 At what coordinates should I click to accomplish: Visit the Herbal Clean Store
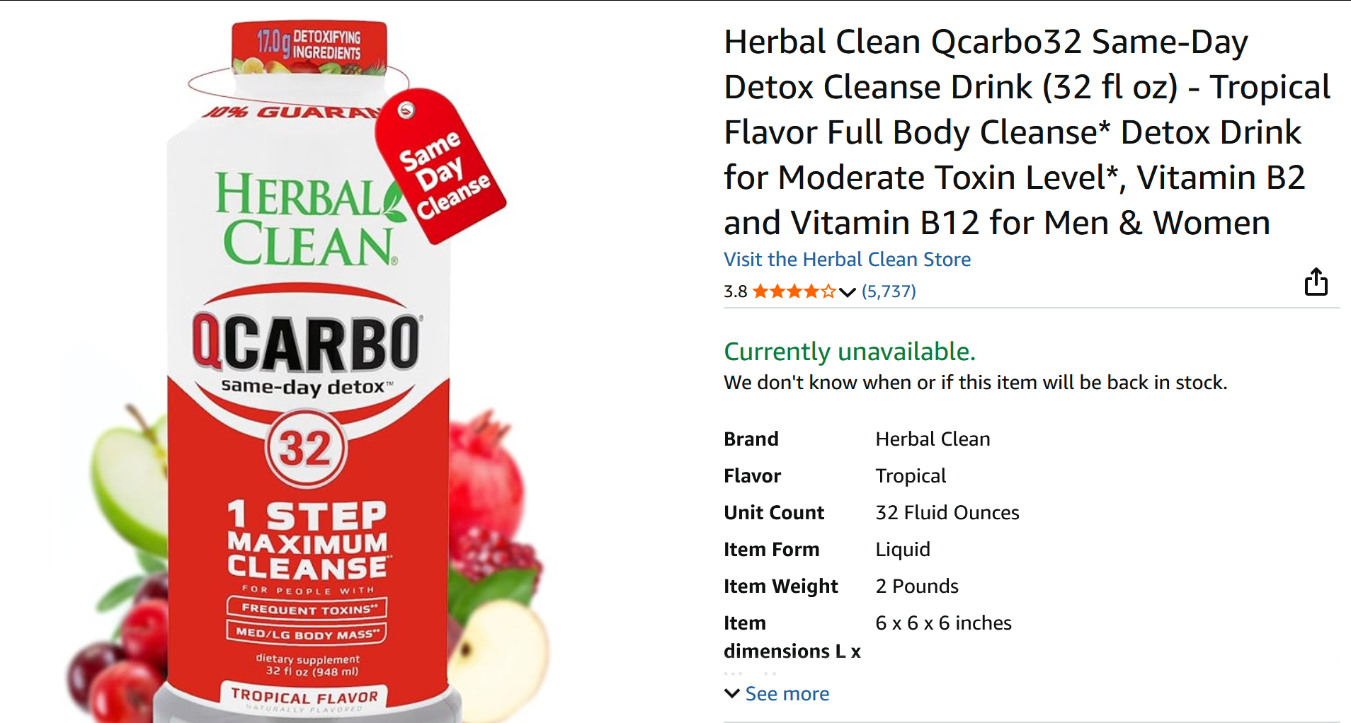coord(847,259)
